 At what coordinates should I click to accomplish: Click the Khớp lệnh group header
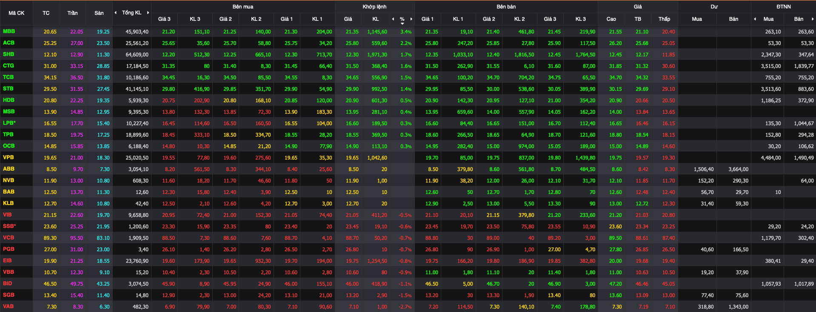click(x=374, y=7)
